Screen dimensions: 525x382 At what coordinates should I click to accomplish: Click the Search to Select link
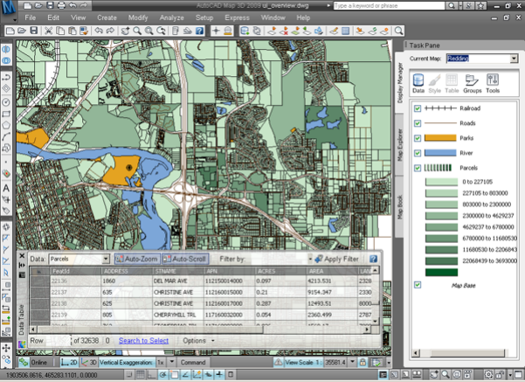coord(144,340)
